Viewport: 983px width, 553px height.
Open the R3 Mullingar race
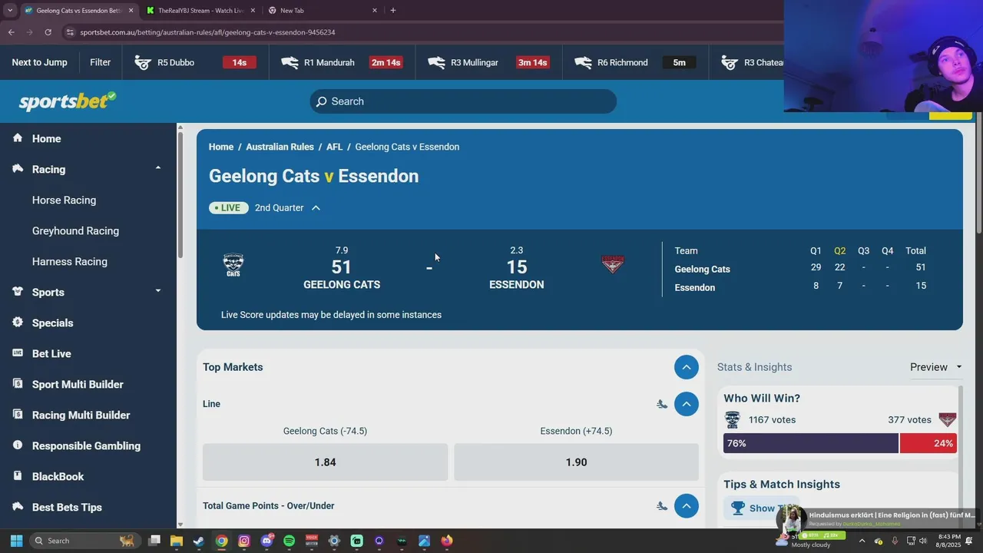tap(489, 62)
